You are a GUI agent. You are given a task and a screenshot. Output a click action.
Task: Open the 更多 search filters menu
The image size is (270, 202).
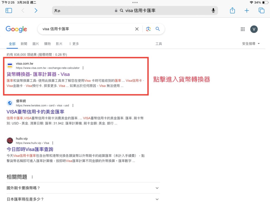click(74, 44)
